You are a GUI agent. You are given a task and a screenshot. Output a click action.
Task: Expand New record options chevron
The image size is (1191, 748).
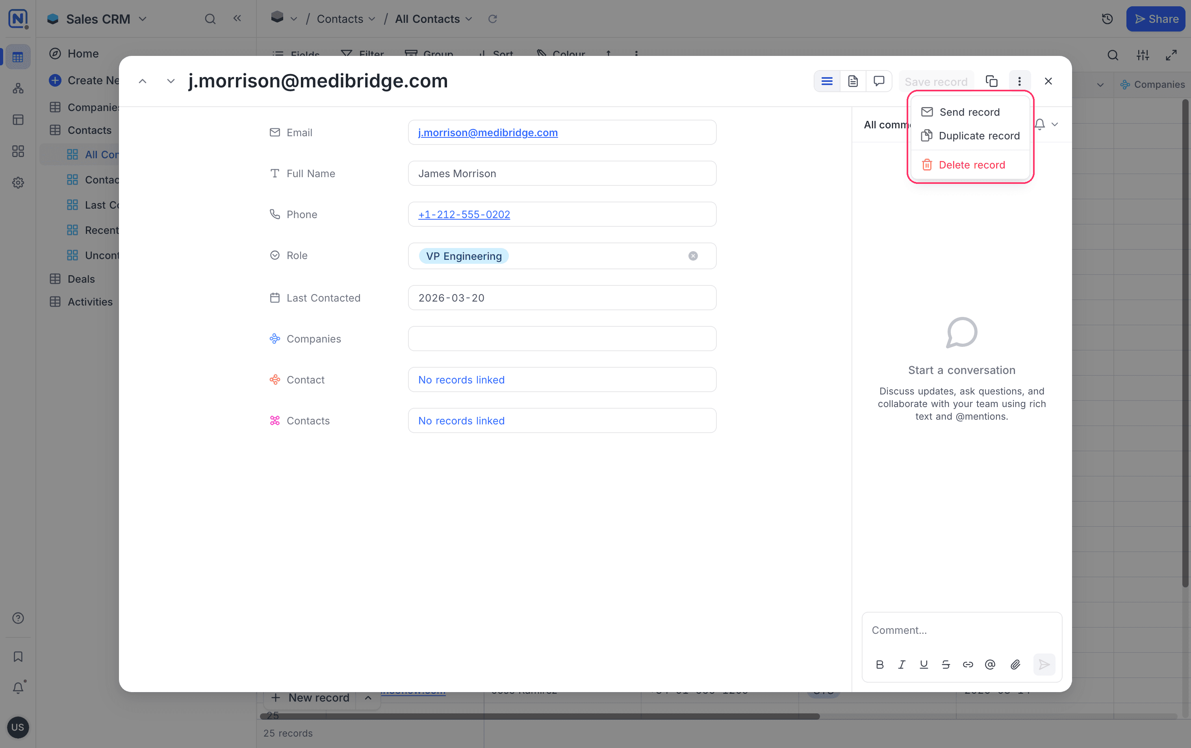[368, 698]
